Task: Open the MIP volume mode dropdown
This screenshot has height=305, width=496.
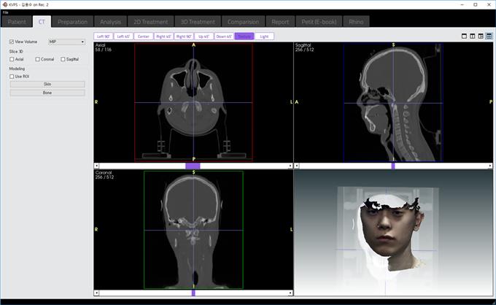Action: 66,42
